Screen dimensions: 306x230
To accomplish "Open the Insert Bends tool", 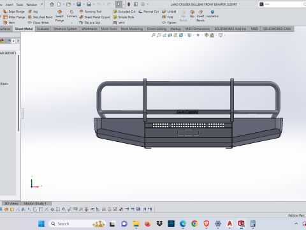I will 200,16.
